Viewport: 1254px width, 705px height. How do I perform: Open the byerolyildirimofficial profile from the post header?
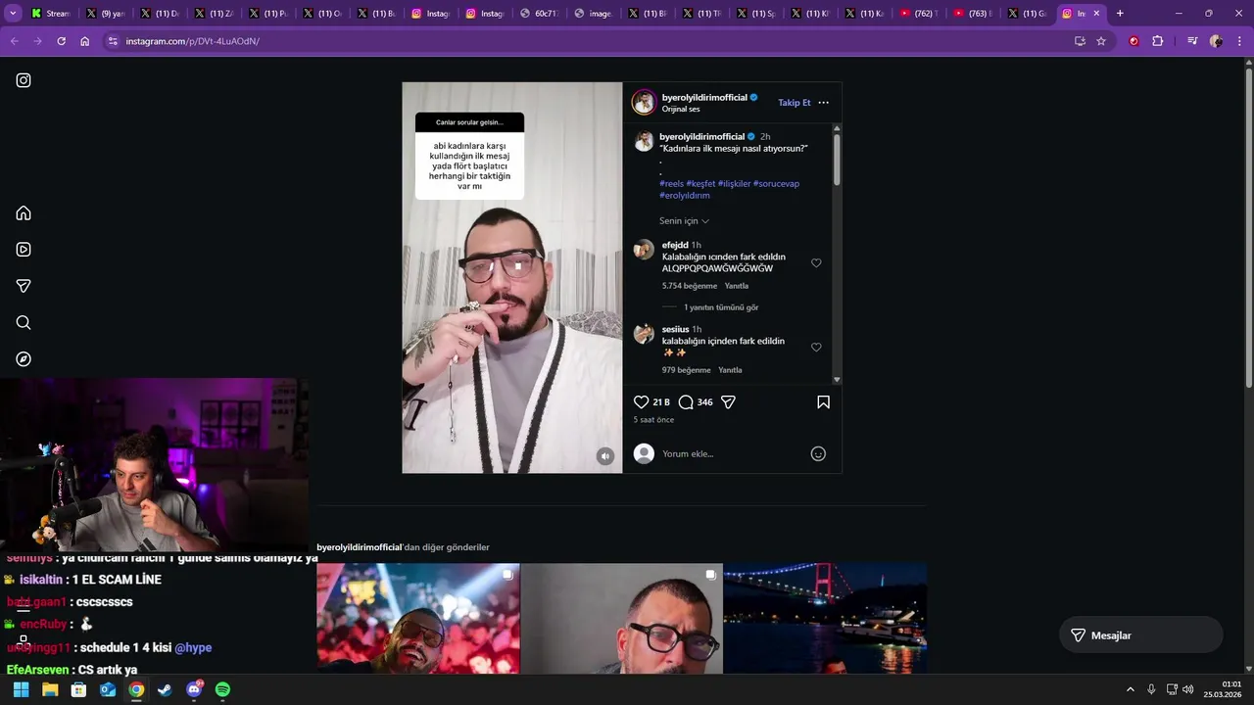click(704, 98)
